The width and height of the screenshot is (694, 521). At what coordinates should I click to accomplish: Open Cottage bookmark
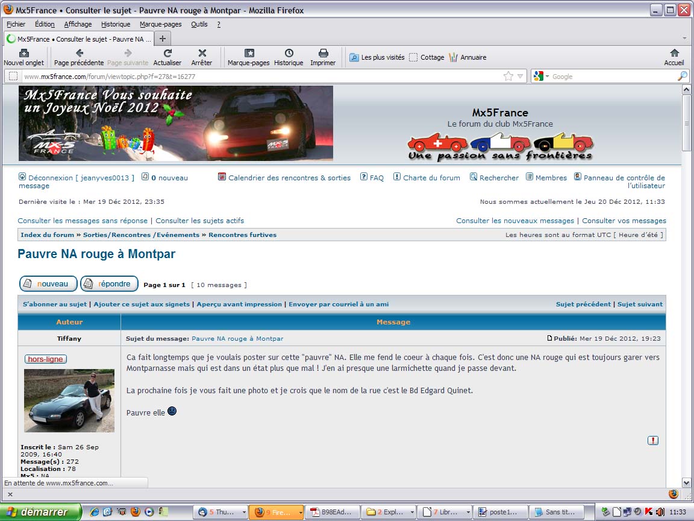point(427,57)
